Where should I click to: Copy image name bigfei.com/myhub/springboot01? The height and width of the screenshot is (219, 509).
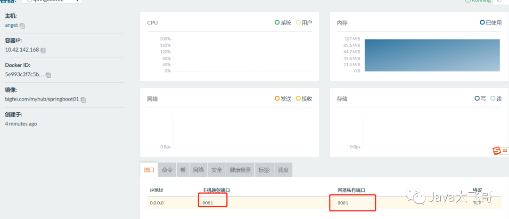[x=83, y=100]
